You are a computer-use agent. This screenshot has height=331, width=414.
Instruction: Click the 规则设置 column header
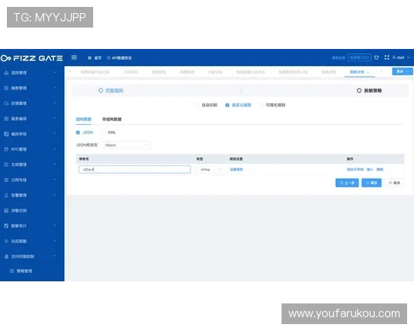(x=236, y=159)
